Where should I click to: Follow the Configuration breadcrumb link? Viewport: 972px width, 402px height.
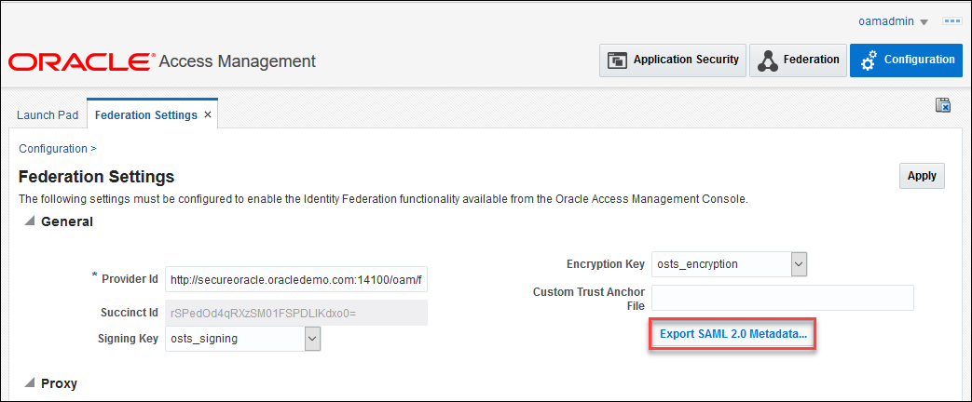(x=53, y=149)
